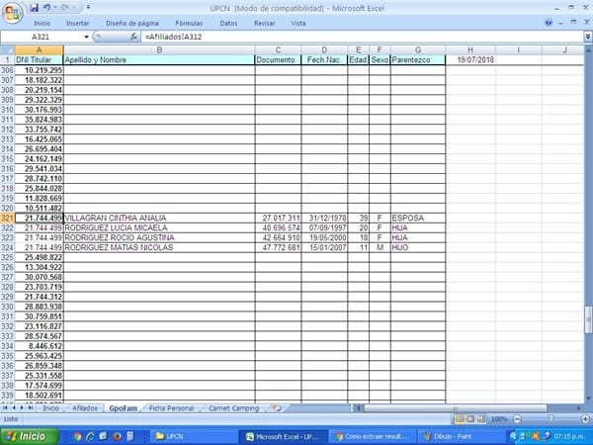Click the zoom slider handle
This screenshot has width=593, height=445.
pyautogui.click(x=551, y=418)
